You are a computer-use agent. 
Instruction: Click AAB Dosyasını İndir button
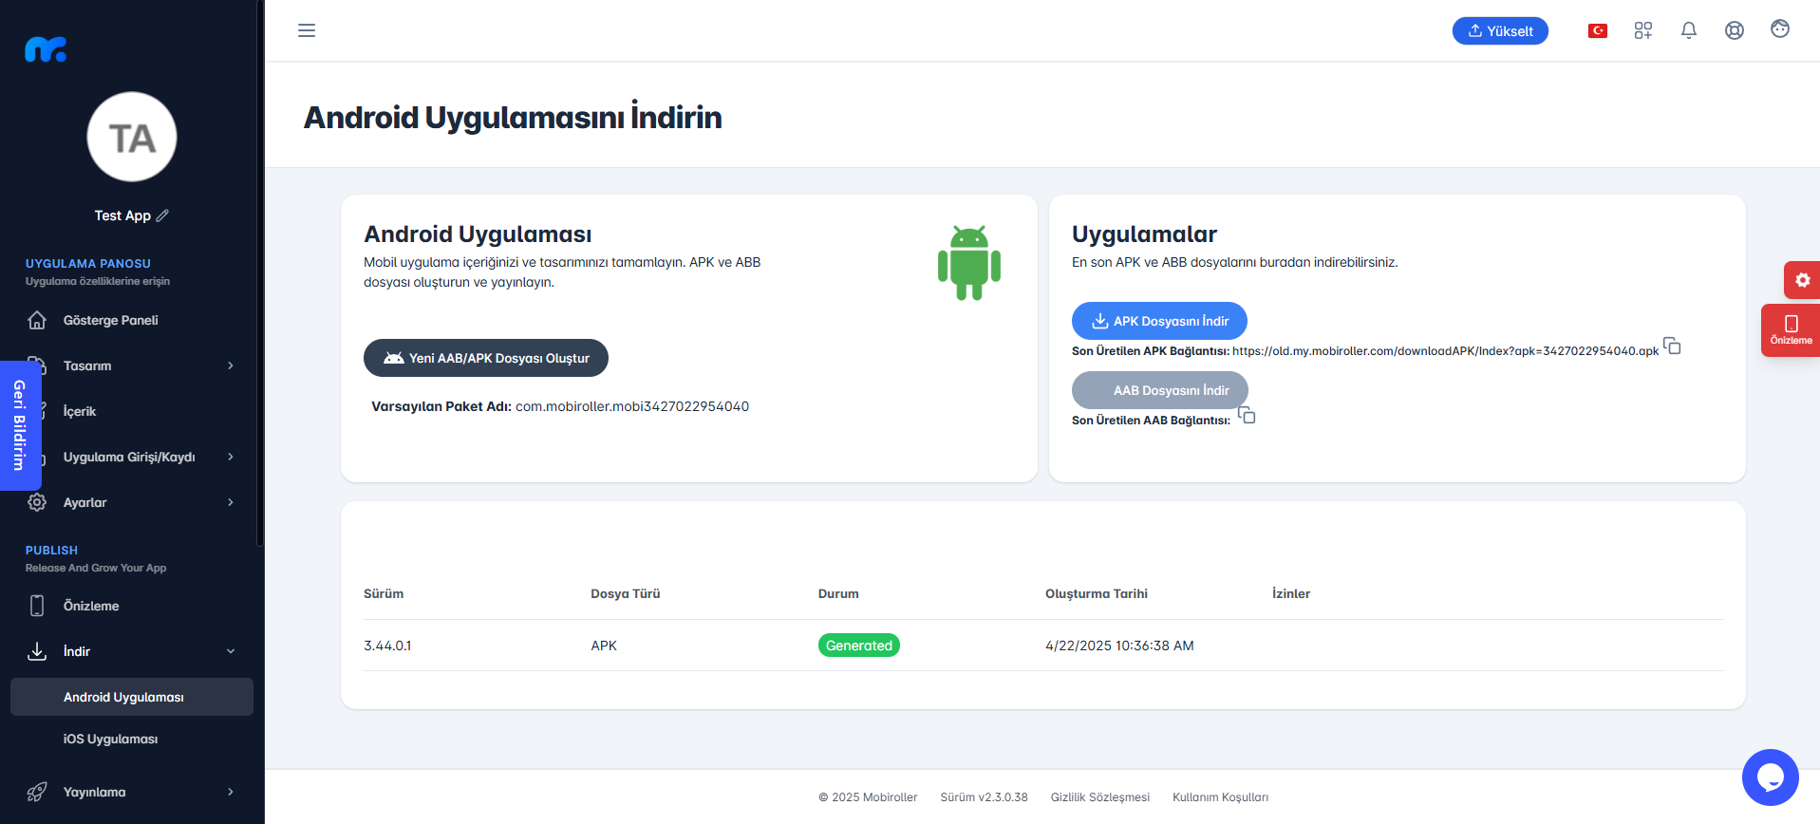click(1159, 390)
